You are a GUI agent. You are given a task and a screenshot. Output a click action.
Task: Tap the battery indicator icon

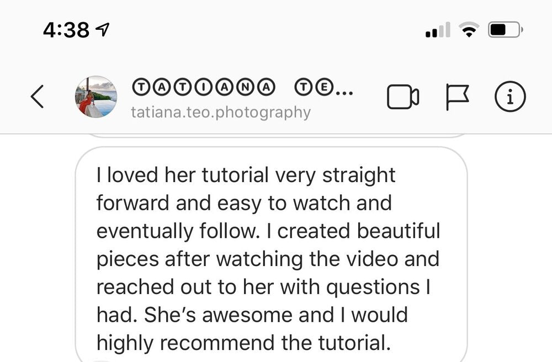[505, 30]
